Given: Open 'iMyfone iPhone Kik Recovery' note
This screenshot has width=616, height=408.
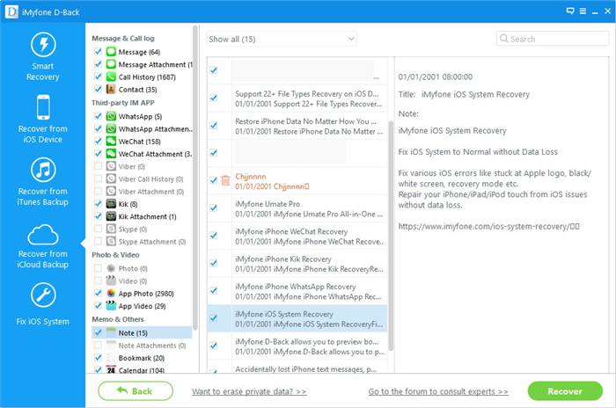Looking at the screenshot, I should [309, 264].
